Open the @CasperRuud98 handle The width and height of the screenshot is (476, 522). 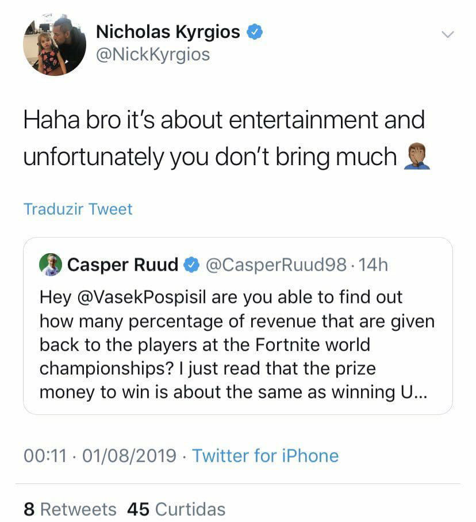[275, 265]
